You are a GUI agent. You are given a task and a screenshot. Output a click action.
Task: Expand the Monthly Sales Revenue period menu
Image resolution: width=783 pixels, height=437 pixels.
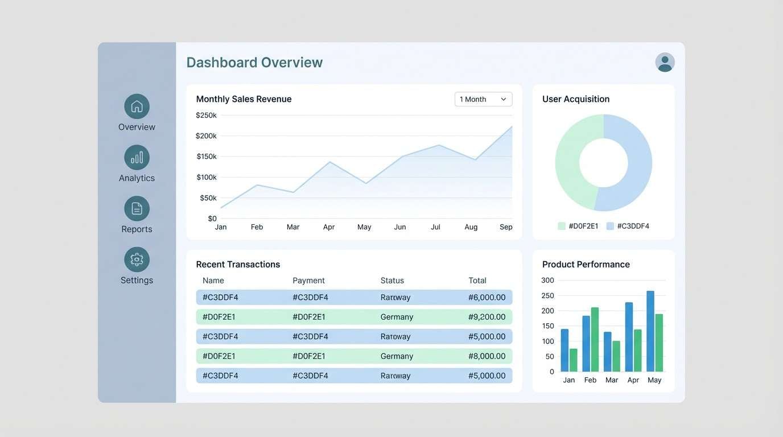(483, 99)
